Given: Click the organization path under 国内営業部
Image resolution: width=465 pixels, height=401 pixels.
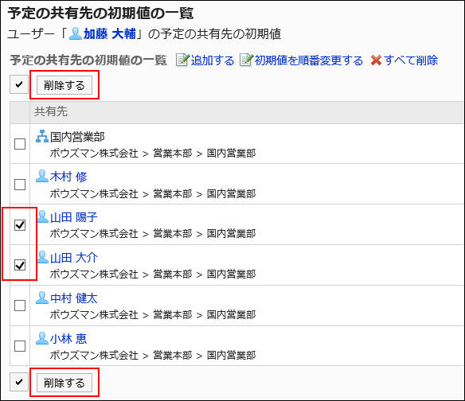Looking at the screenshot, I should click(153, 154).
